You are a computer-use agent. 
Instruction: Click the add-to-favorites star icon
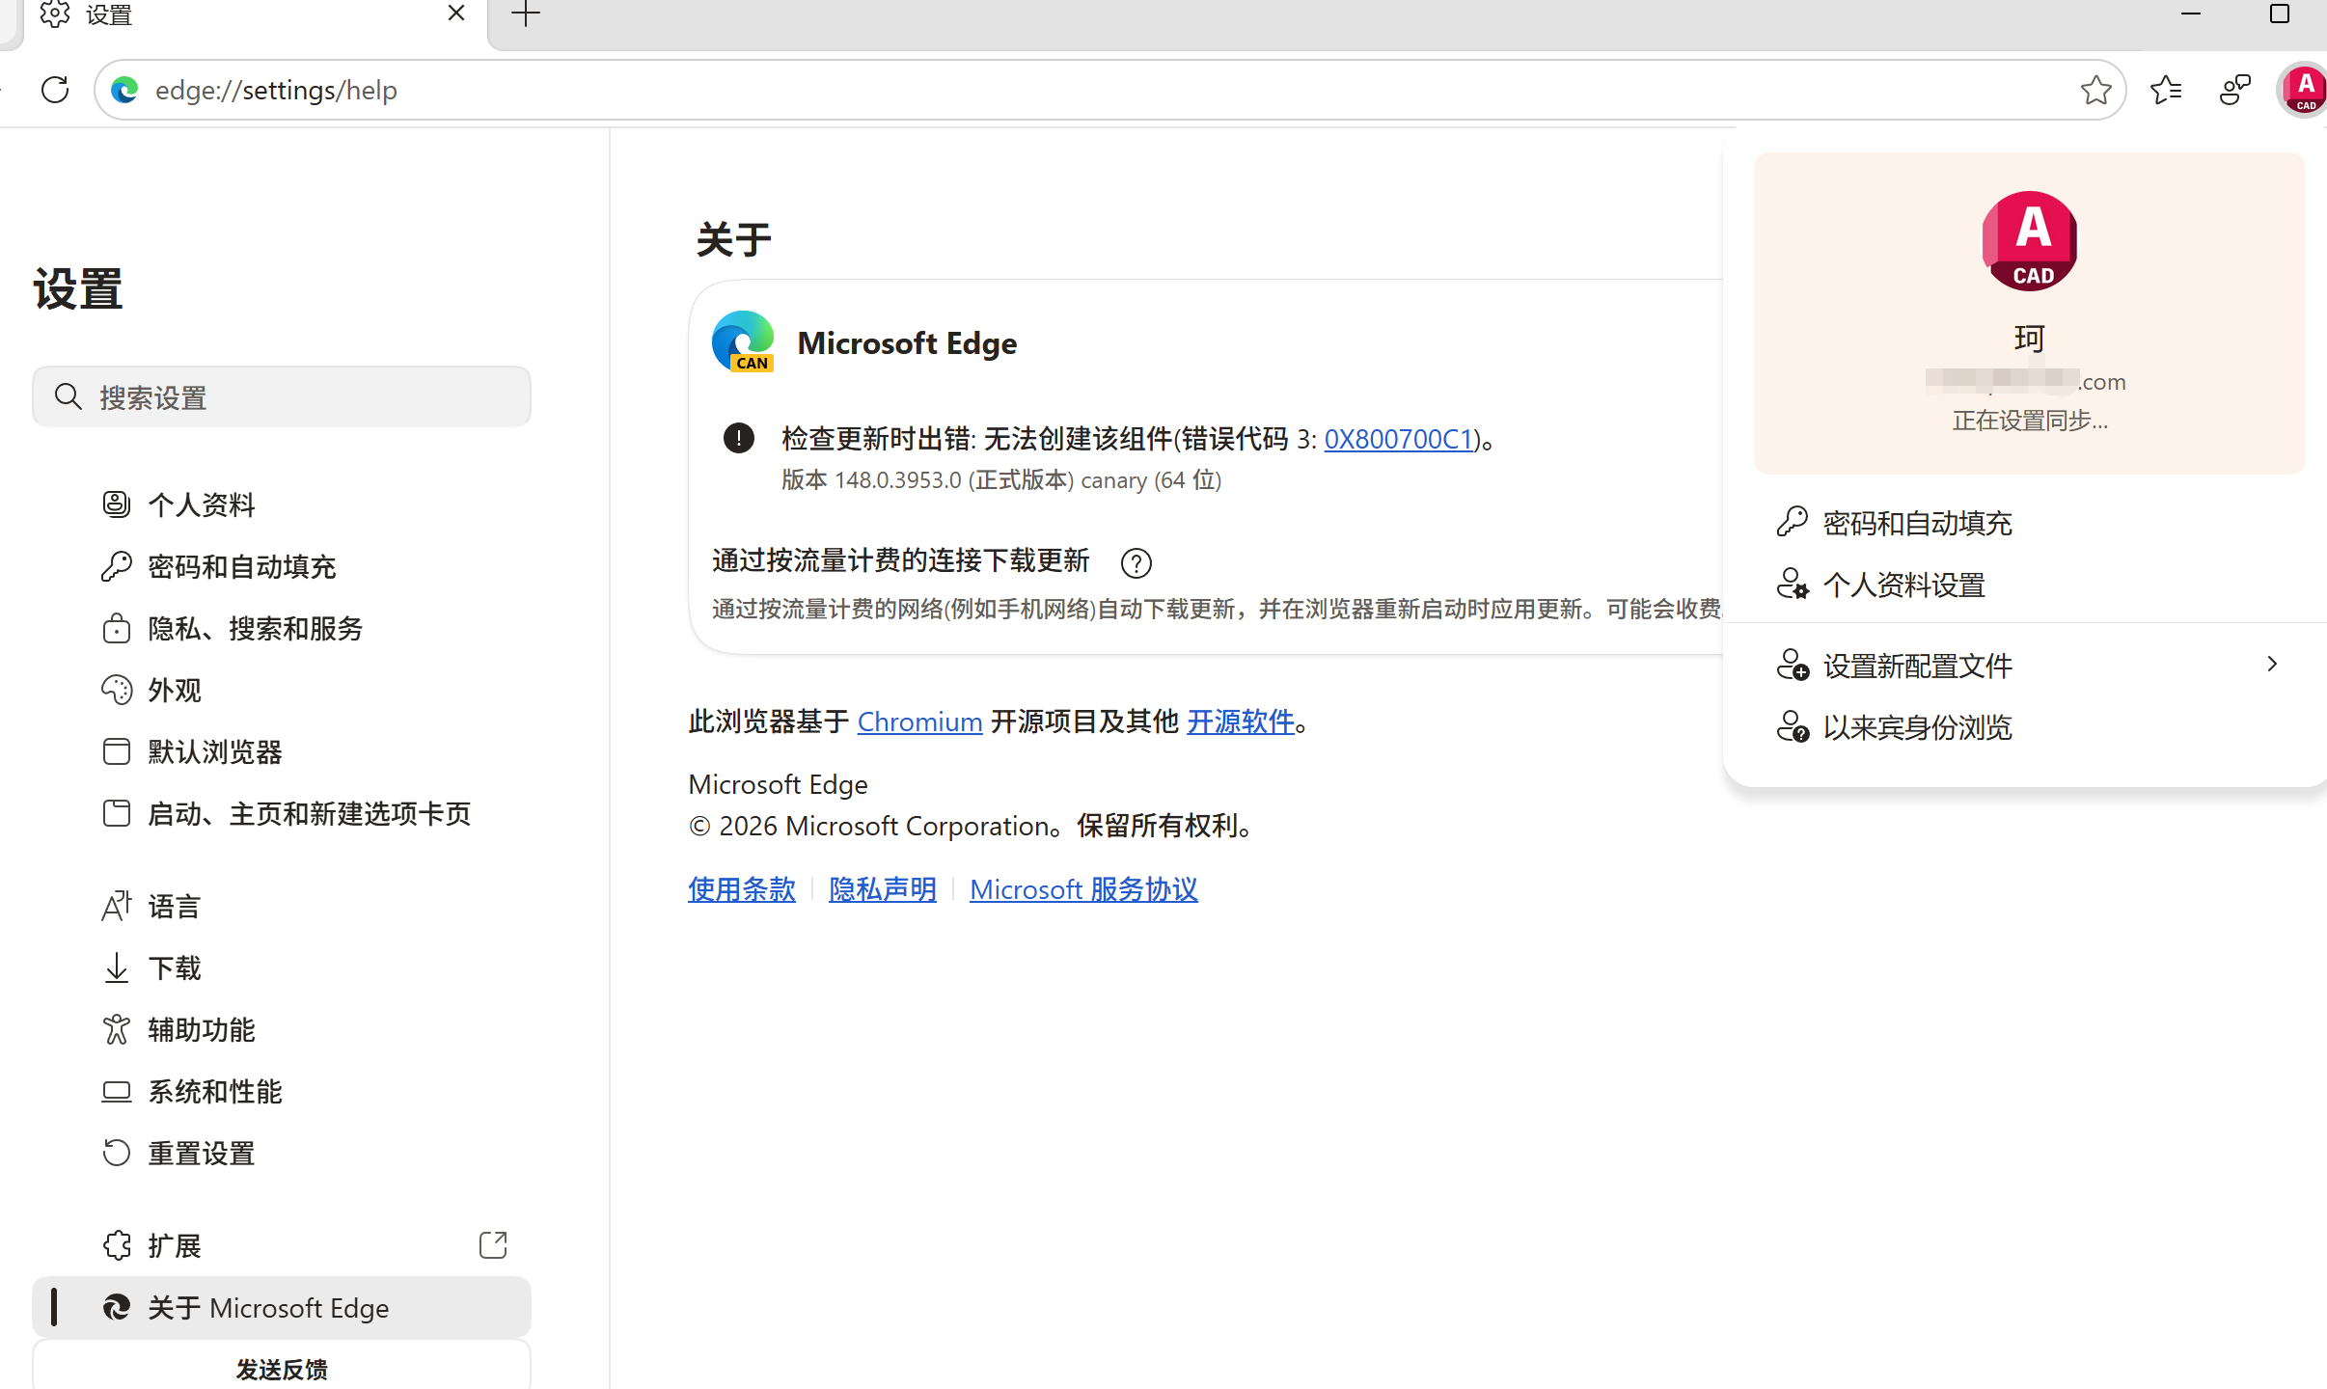pyautogui.click(x=2094, y=90)
